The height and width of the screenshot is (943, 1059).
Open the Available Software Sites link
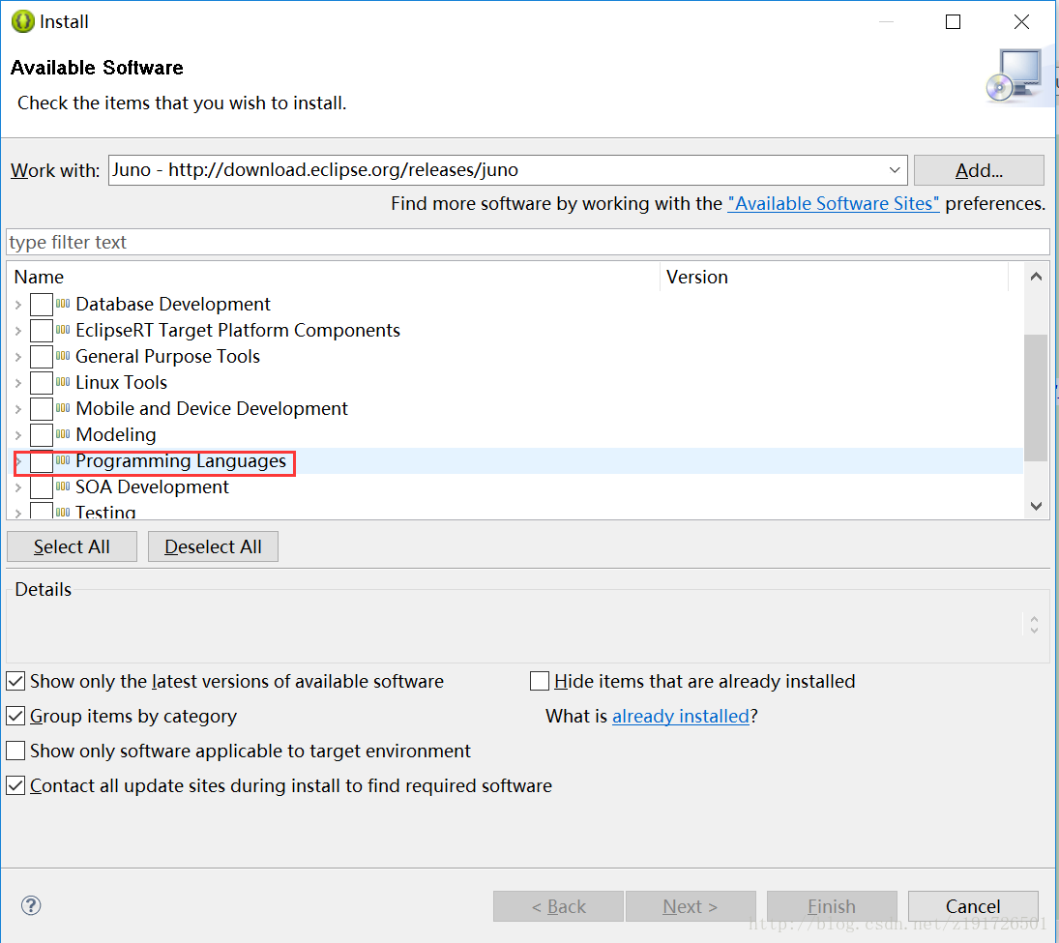833,203
